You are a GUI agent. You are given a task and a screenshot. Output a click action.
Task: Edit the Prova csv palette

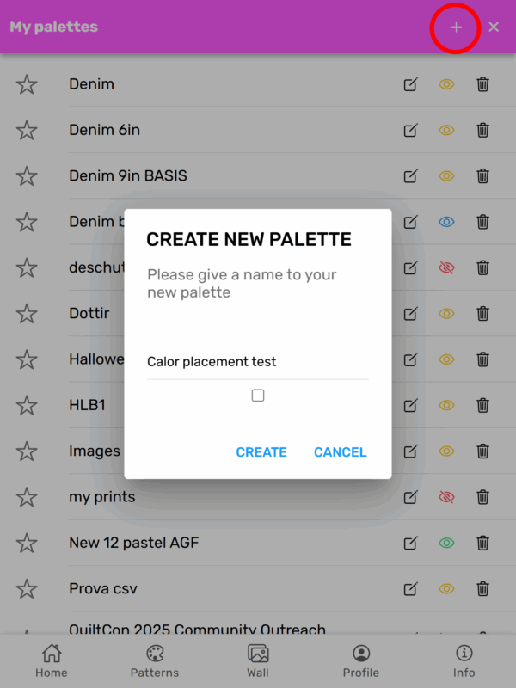coord(411,589)
